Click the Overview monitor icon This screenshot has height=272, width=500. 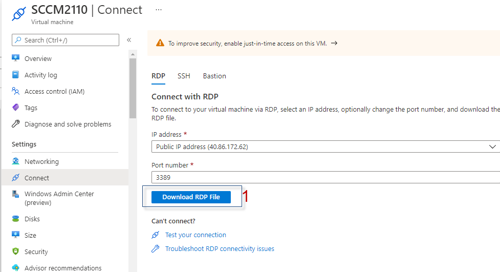(x=16, y=58)
